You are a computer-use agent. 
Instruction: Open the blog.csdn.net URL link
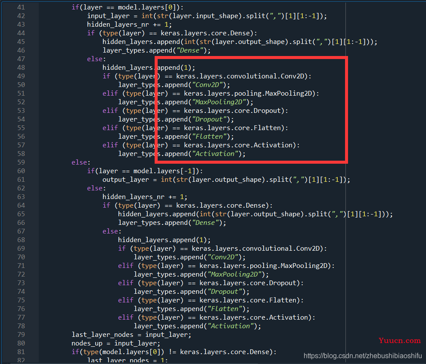click(363, 356)
